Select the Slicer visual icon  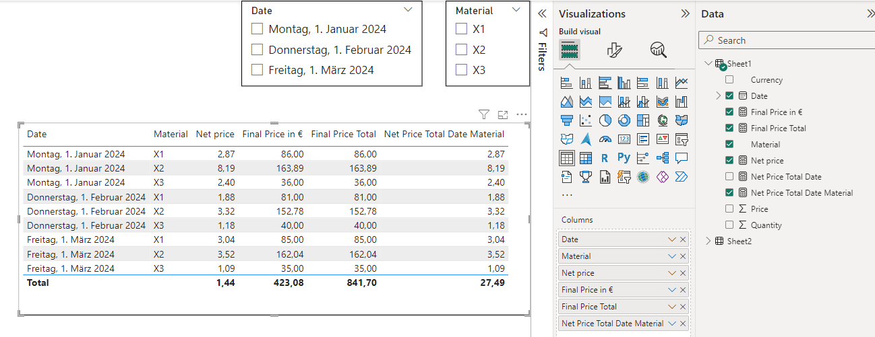682,139
